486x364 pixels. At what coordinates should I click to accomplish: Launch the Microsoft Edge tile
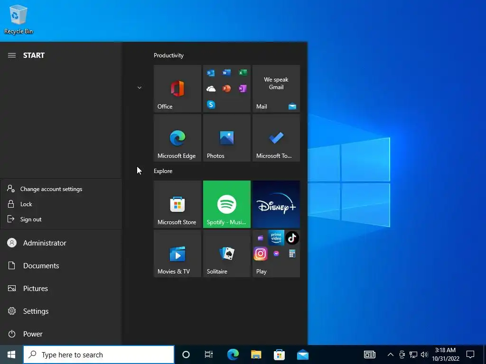click(x=178, y=138)
